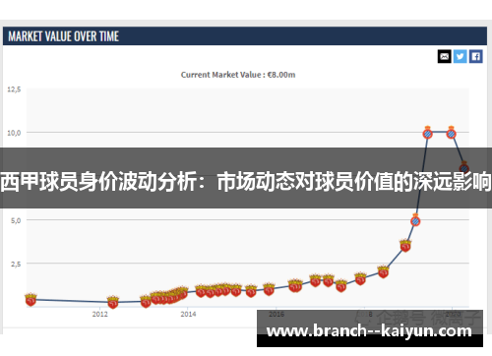Select second 10,0 peak Espanyol data point
Viewport: 492px width, 356px height.
click(452, 133)
